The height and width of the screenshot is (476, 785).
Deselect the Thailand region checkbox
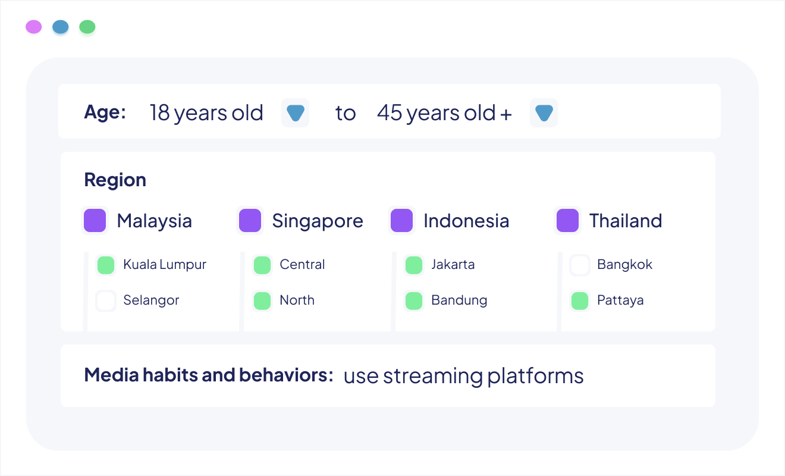[x=567, y=221]
